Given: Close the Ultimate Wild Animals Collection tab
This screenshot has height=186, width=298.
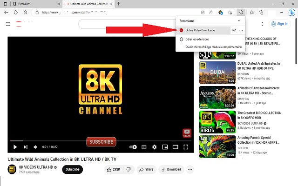Looking at the screenshot, I should (x=111, y=4).
